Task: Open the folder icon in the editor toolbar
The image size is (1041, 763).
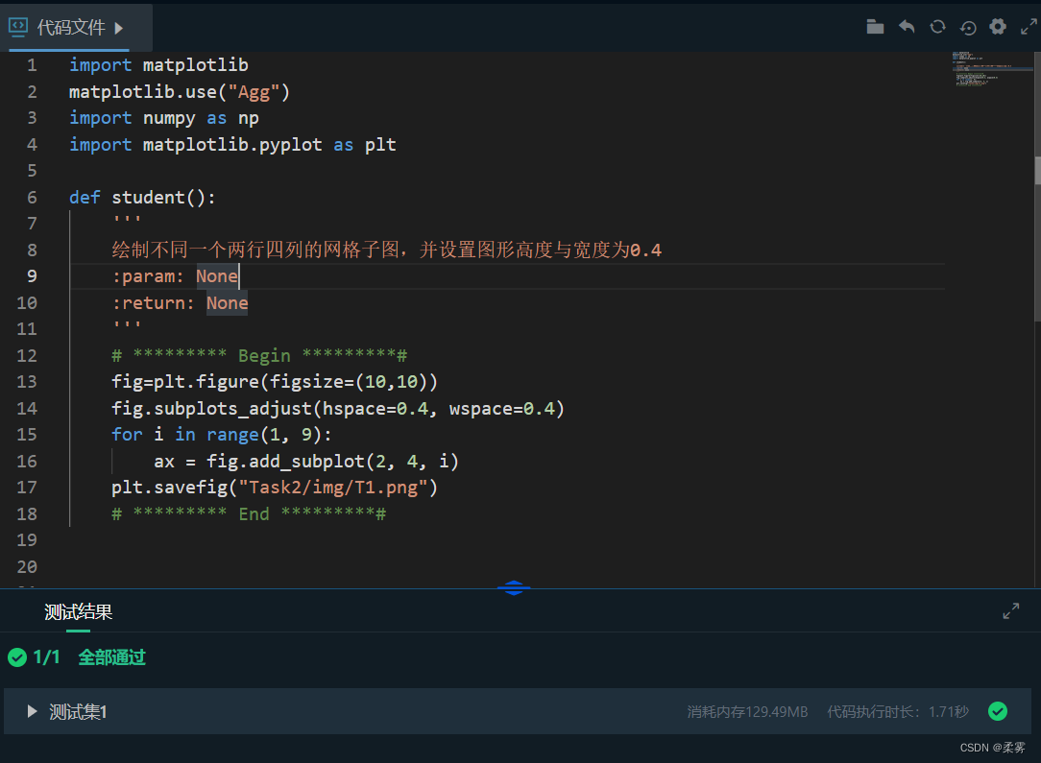Action: (875, 27)
